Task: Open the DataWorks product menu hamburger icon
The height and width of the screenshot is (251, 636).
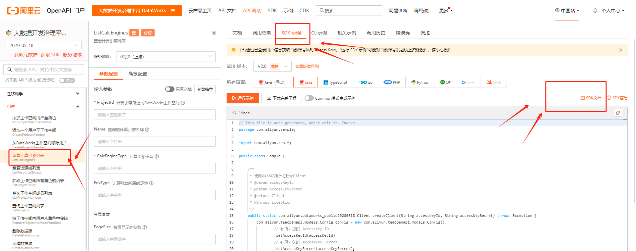Action: coord(173,11)
